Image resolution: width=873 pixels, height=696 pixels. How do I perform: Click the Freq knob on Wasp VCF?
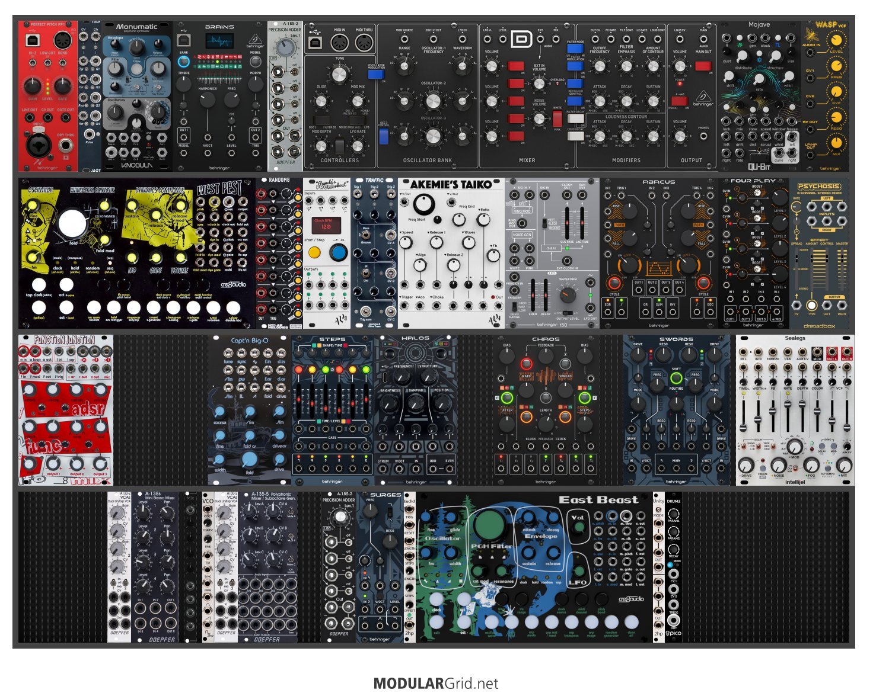(x=836, y=66)
